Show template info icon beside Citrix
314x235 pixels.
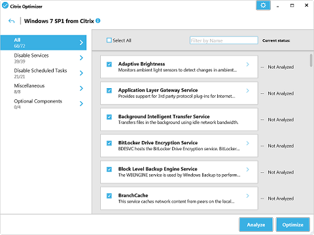[98, 21]
